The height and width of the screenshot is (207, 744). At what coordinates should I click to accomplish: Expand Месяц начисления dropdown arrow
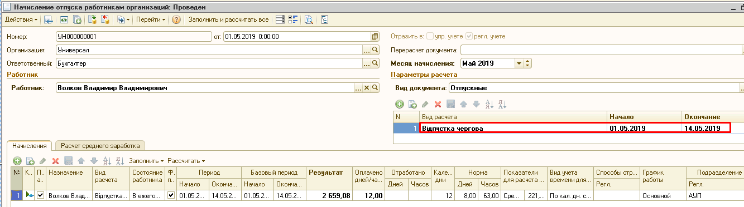(519, 63)
